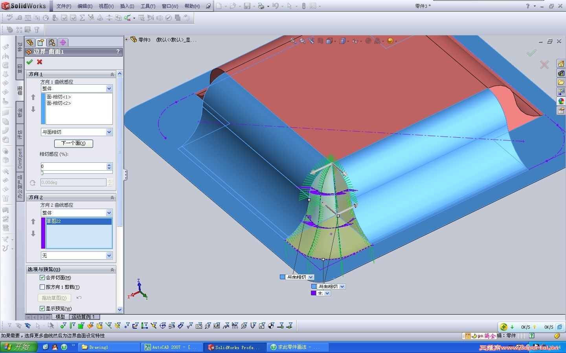Open the 窗口(W) menu
566x353 pixels.
pyautogui.click(x=170, y=6)
